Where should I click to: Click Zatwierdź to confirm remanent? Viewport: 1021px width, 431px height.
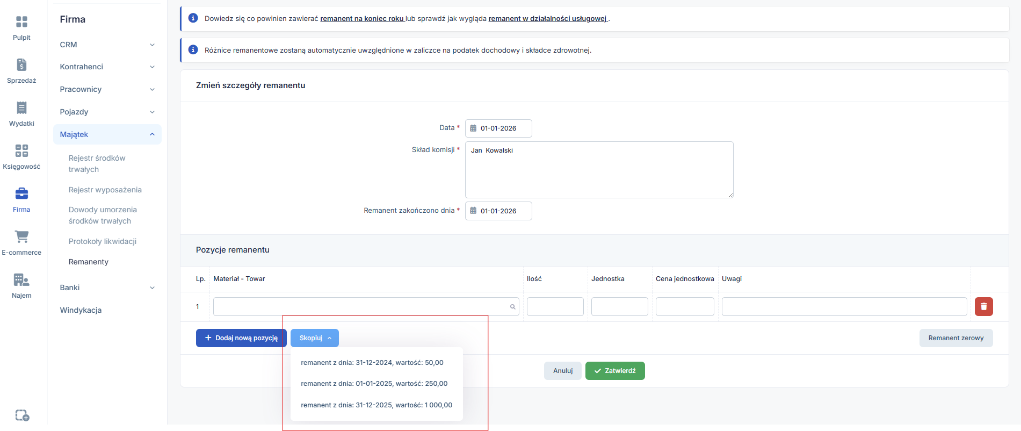click(614, 371)
